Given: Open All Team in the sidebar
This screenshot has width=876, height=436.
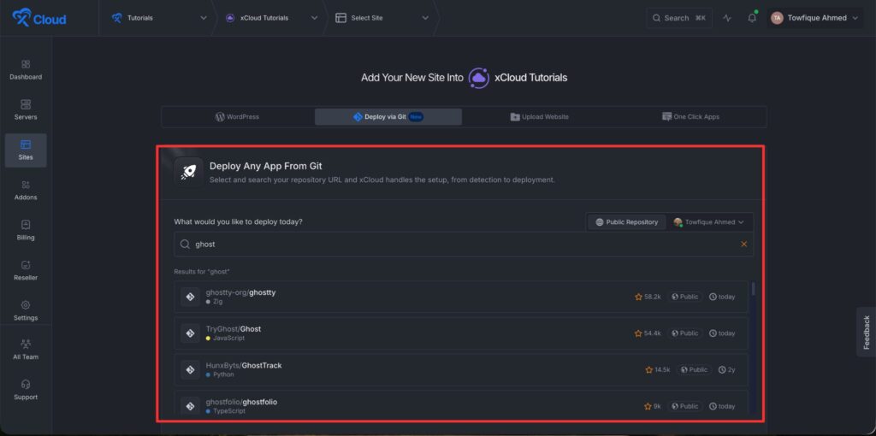Looking at the screenshot, I should (x=26, y=350).
